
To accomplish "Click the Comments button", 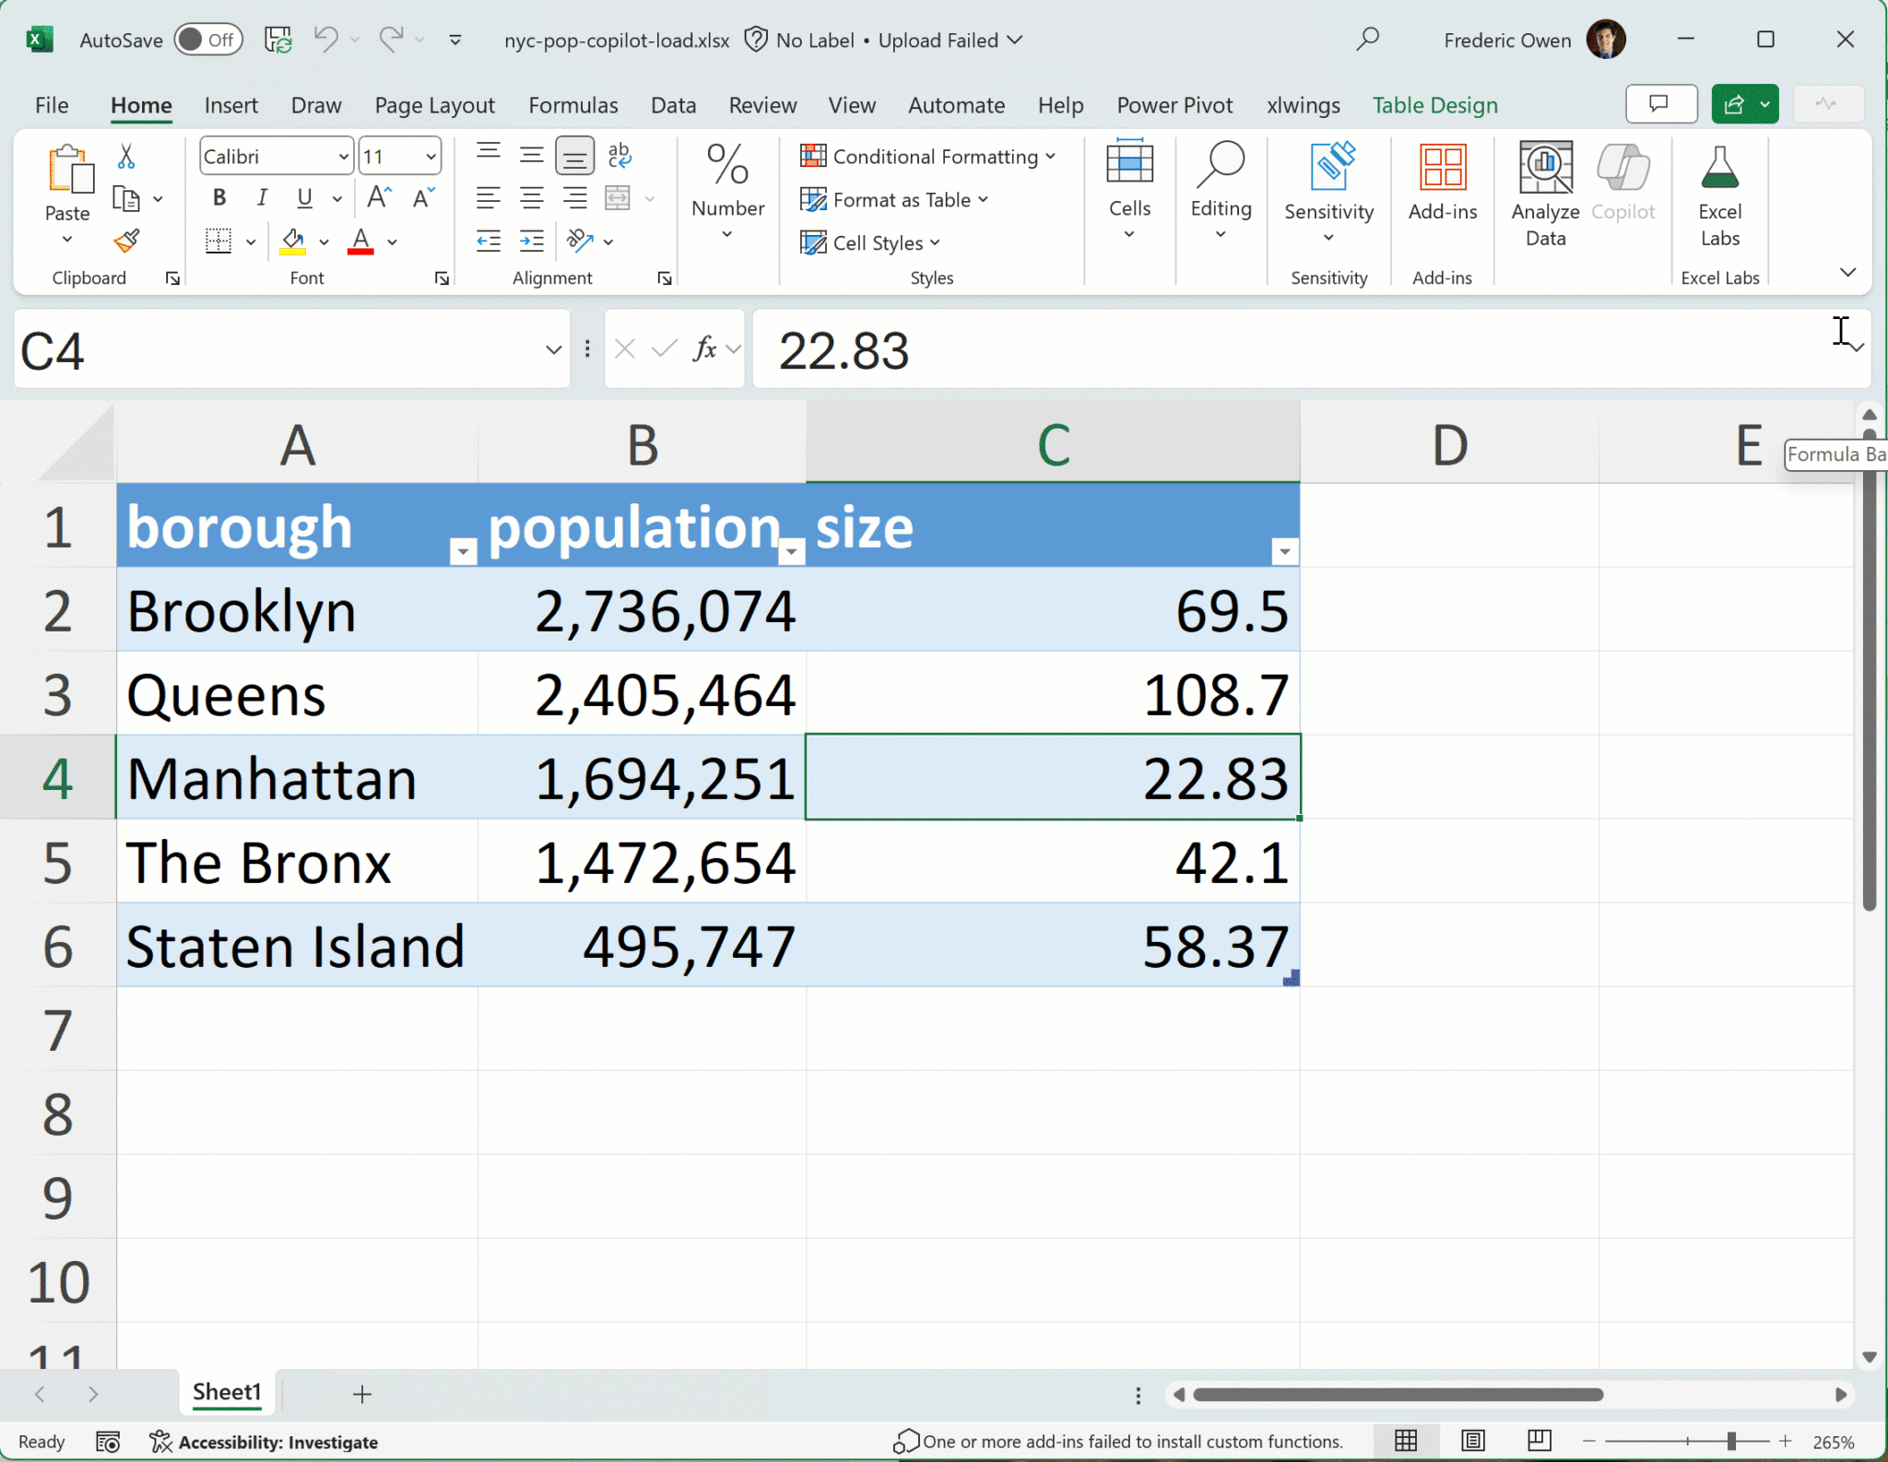I will pyautogui.click(x=1660, y=104).
